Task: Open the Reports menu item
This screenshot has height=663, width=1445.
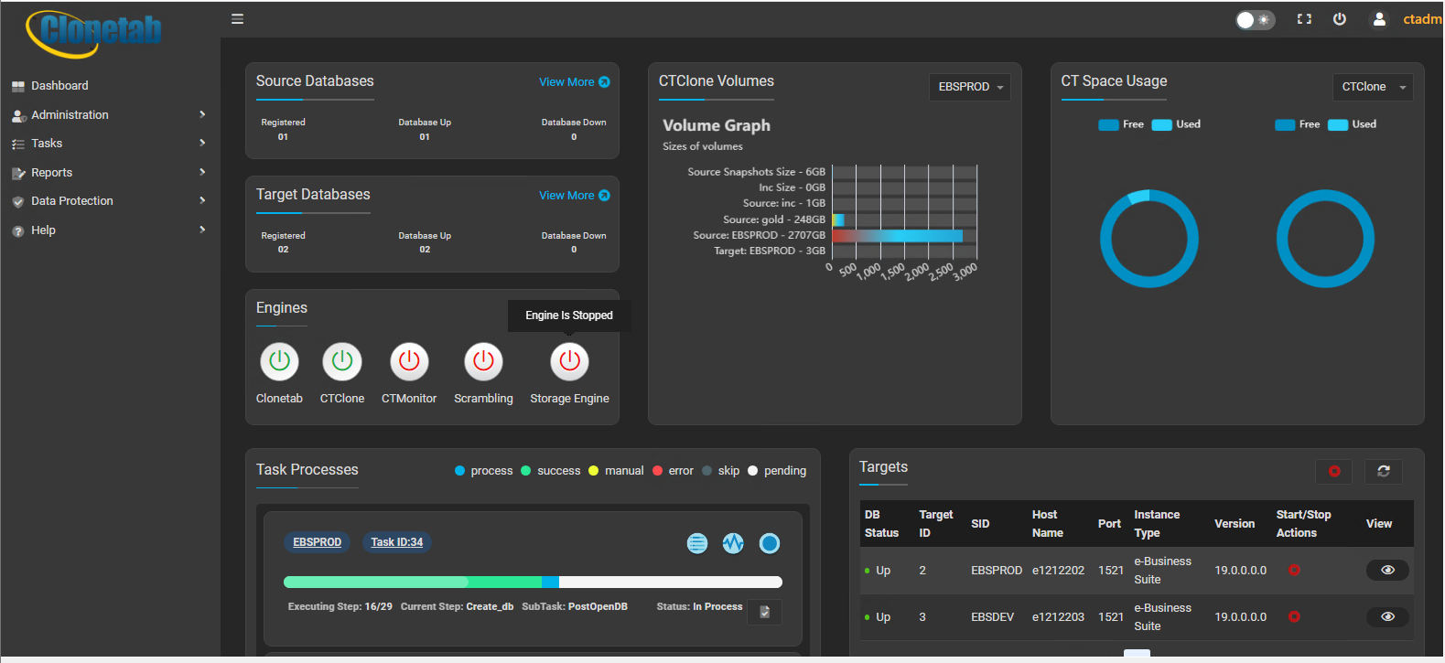Action: click(51, 173)
